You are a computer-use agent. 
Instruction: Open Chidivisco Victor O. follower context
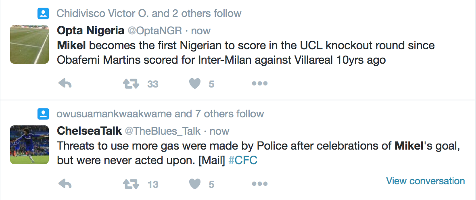(103, 13)
